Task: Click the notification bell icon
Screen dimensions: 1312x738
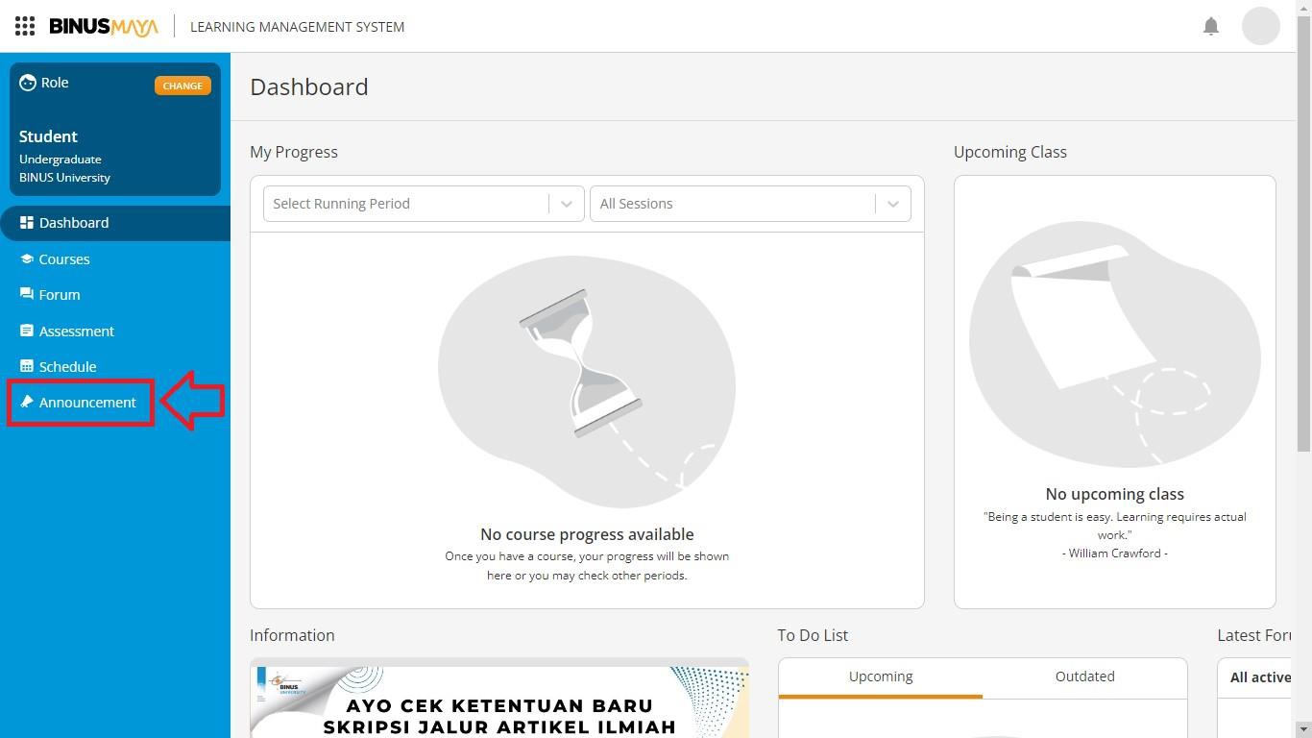Action: (x=1210, y=26)
